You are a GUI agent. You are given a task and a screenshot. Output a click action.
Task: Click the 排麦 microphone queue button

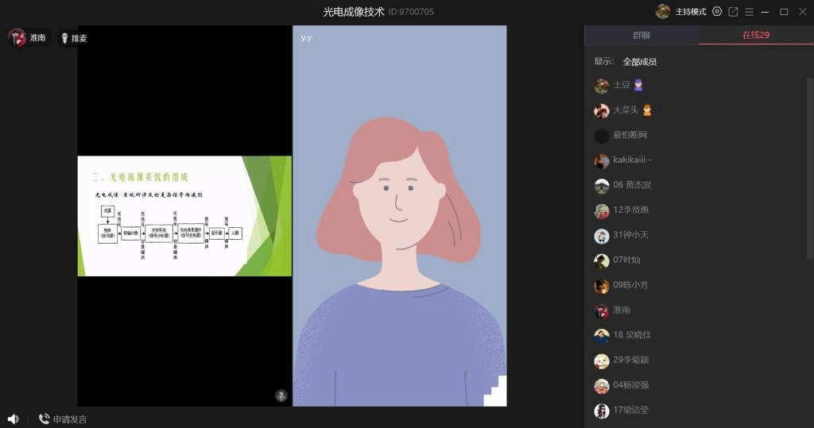[x=74, y=38]
